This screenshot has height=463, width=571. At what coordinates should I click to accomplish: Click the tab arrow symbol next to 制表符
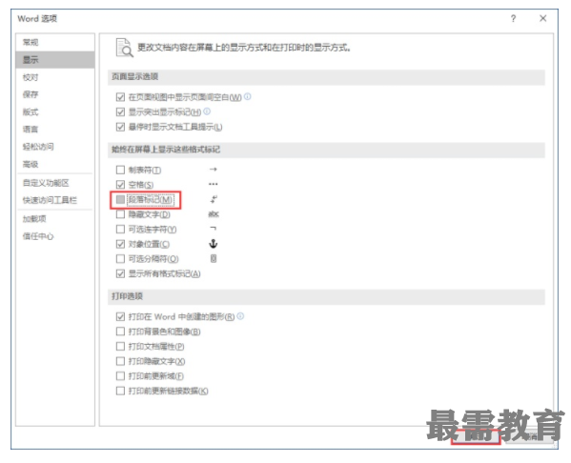click(x=214, y=170)
